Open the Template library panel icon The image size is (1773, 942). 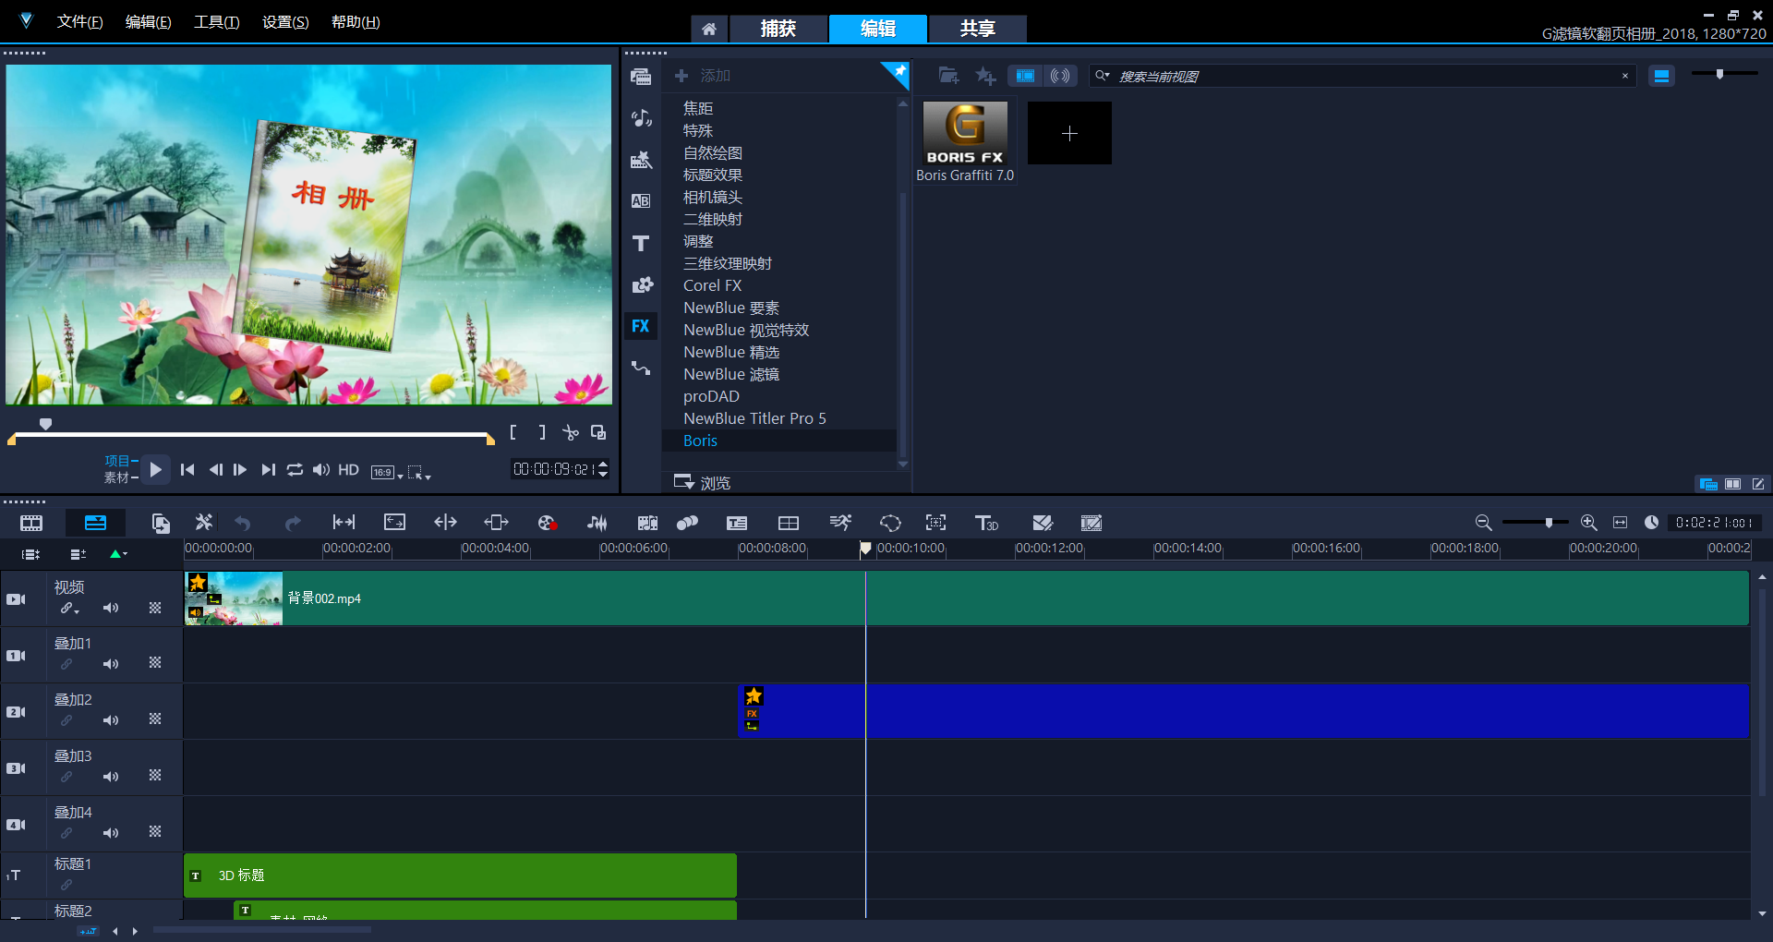(641, 160)
